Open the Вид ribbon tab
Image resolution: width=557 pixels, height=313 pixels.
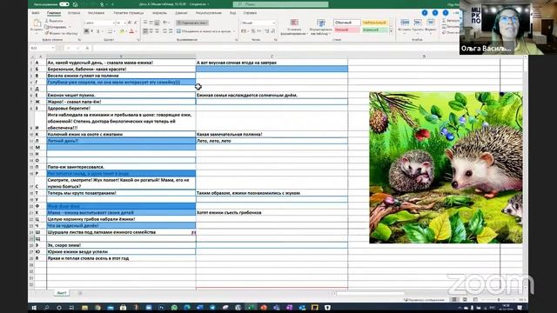click(232, 13)
